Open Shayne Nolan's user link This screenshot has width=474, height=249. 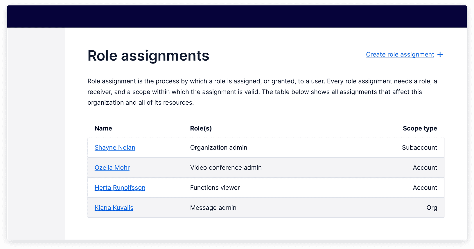pos(115,148)
